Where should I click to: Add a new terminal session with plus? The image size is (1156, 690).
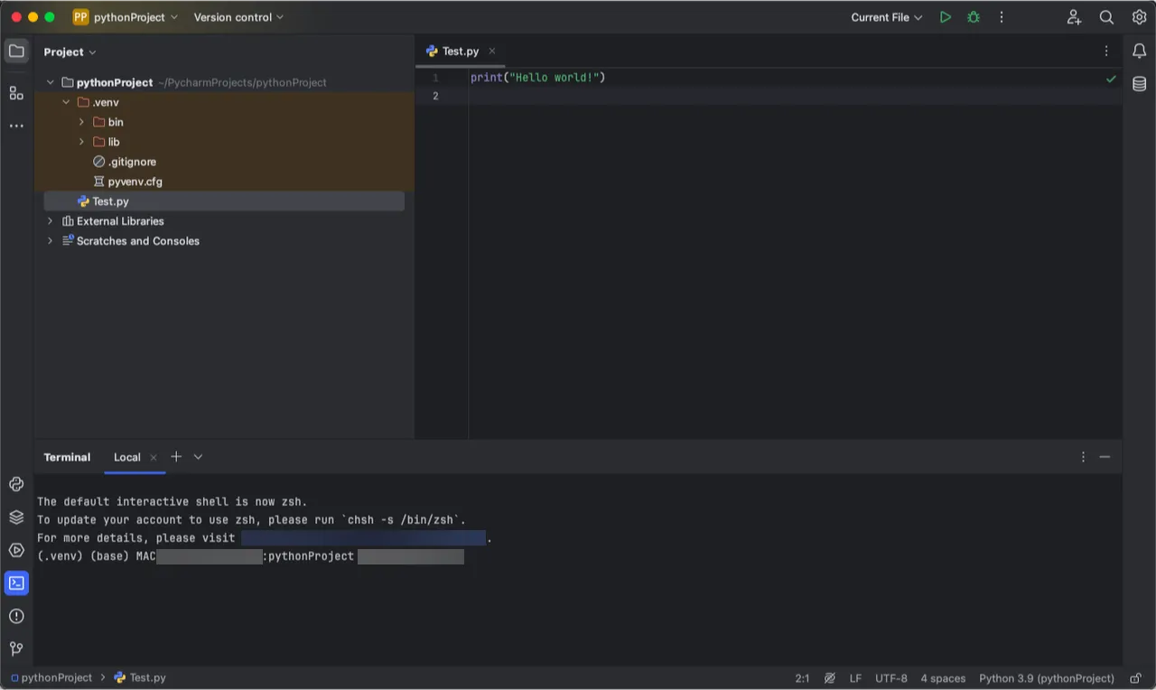pyautogui.click(x=176, y=457)
